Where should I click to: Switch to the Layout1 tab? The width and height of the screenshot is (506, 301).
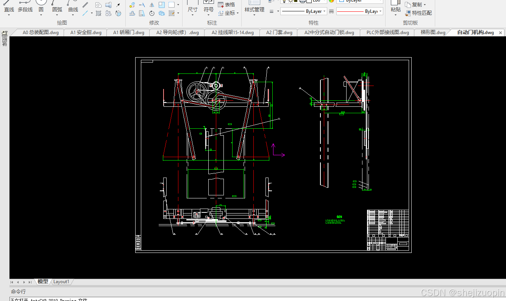pyautogui.click(x=61, y=282)
